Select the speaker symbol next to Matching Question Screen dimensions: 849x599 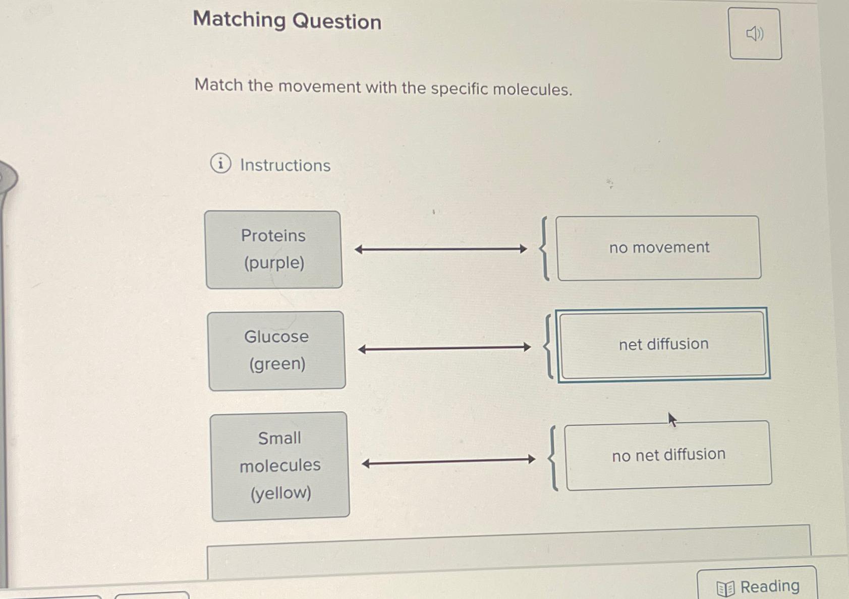(x=755, y=33)
